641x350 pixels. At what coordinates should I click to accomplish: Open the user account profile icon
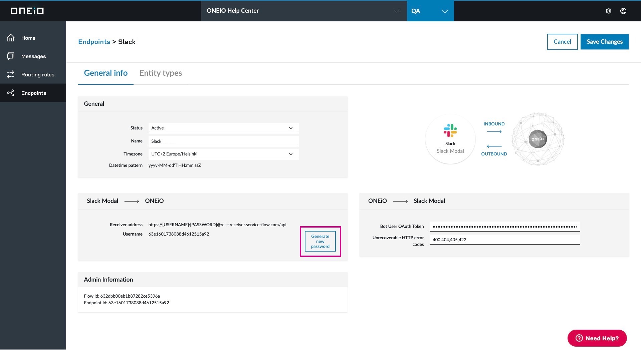623,11
